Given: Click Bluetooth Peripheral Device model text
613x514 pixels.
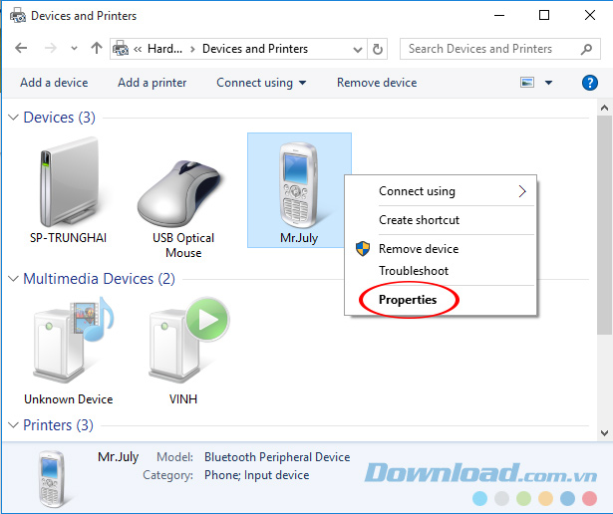Looking at the screenshot, I should pyautogui.click(x=277, y=457).
